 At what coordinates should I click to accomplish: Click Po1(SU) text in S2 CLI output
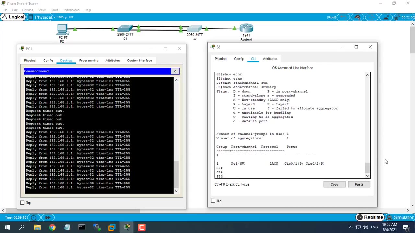point(238,164)
